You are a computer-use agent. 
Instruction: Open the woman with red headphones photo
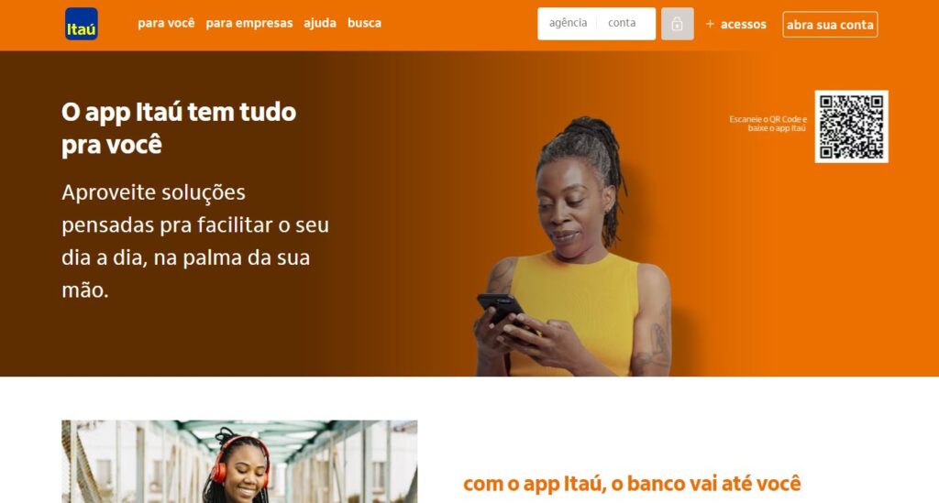point(239,461)
